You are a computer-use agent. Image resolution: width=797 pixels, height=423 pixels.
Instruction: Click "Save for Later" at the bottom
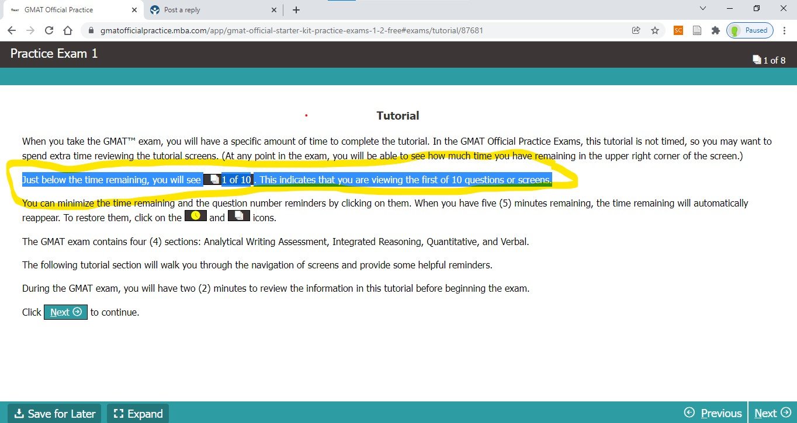click(54, 413)
